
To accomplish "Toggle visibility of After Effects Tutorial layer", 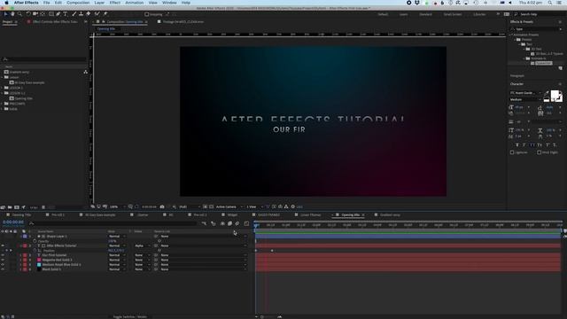I will point(3,246).
